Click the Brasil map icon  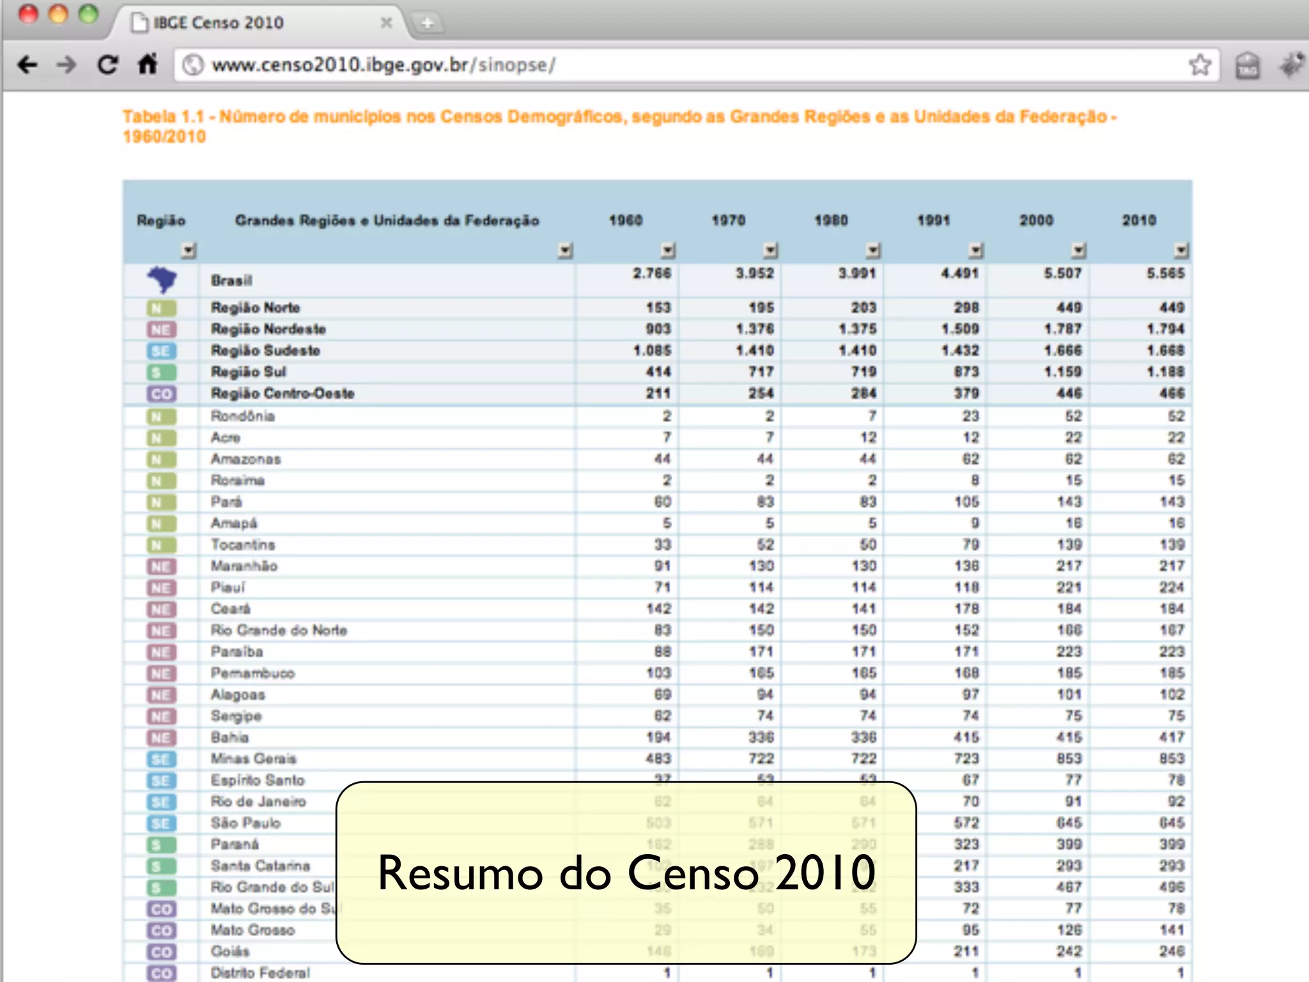point(162,279)
